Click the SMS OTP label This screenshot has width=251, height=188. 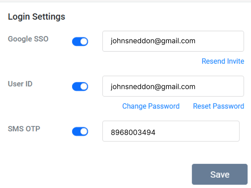pyautogui.click(x=24, y=129)
